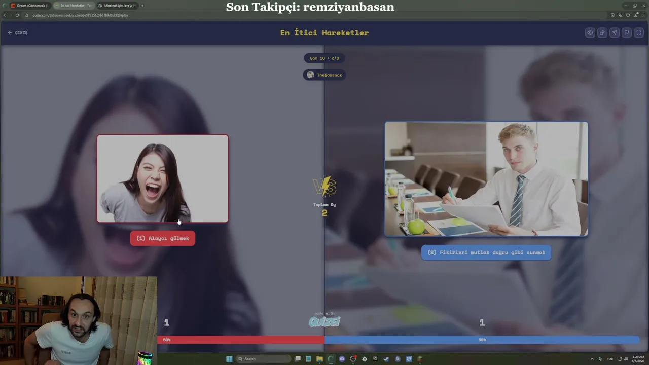Choose "(2) Fikirleri mutlak doğru gibi sunmak" option
The image size is (649, 365).
click(x=486, y=252)
